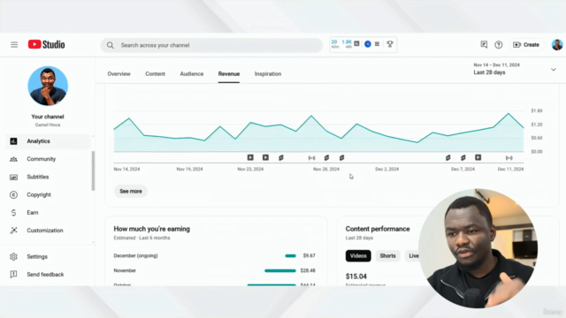Click the December (ongoing) label

pyautogui.click(x=135, y=255)
